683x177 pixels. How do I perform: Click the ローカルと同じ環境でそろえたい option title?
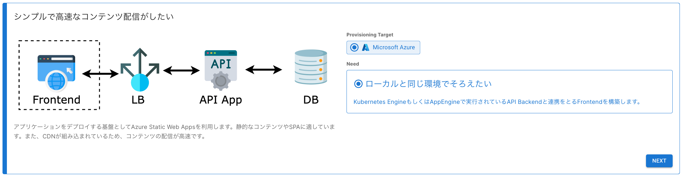point(428,84)
